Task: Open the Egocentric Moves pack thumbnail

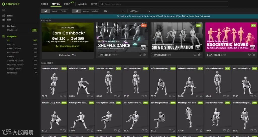Action: 231,37
